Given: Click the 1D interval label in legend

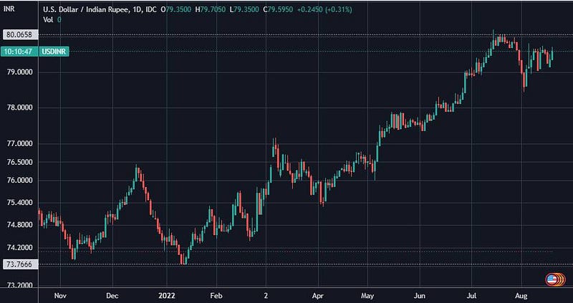Looking at the screenshot, I should pyautogui.click(x=138, y=10).
